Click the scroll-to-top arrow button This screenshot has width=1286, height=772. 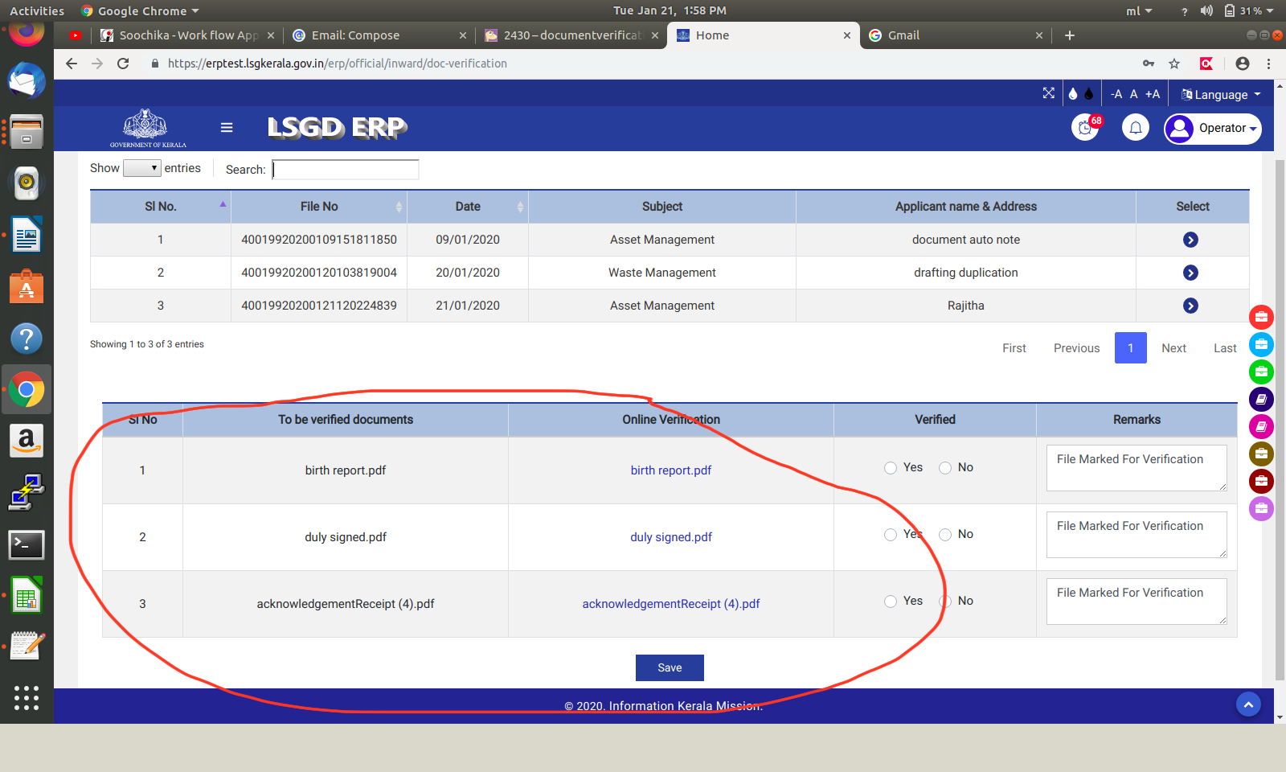[1247, 705]
